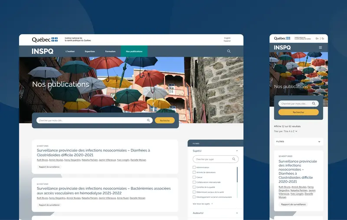This screenshot has width=347, height=220.
Task: Open Formation menu item
Action: 110,51
